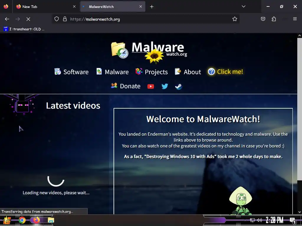Close the New Tab tab

[74, 6]
